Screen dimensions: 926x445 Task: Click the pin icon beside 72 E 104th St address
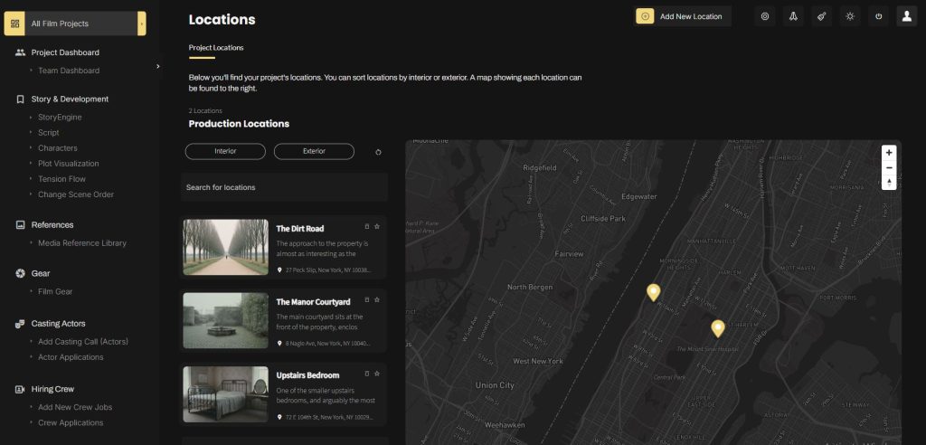(x=279, y=417)
